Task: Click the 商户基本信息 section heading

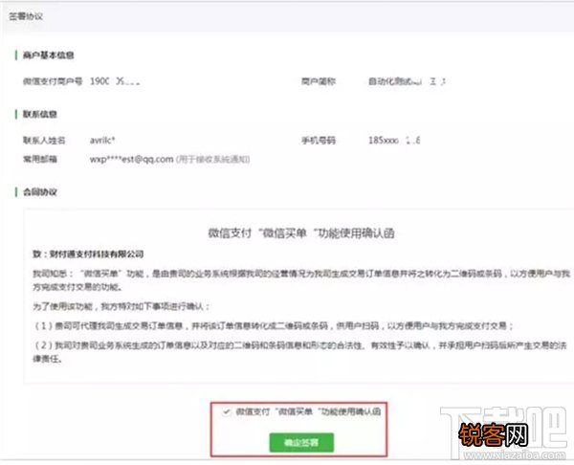Action: (x=49, y=55)
